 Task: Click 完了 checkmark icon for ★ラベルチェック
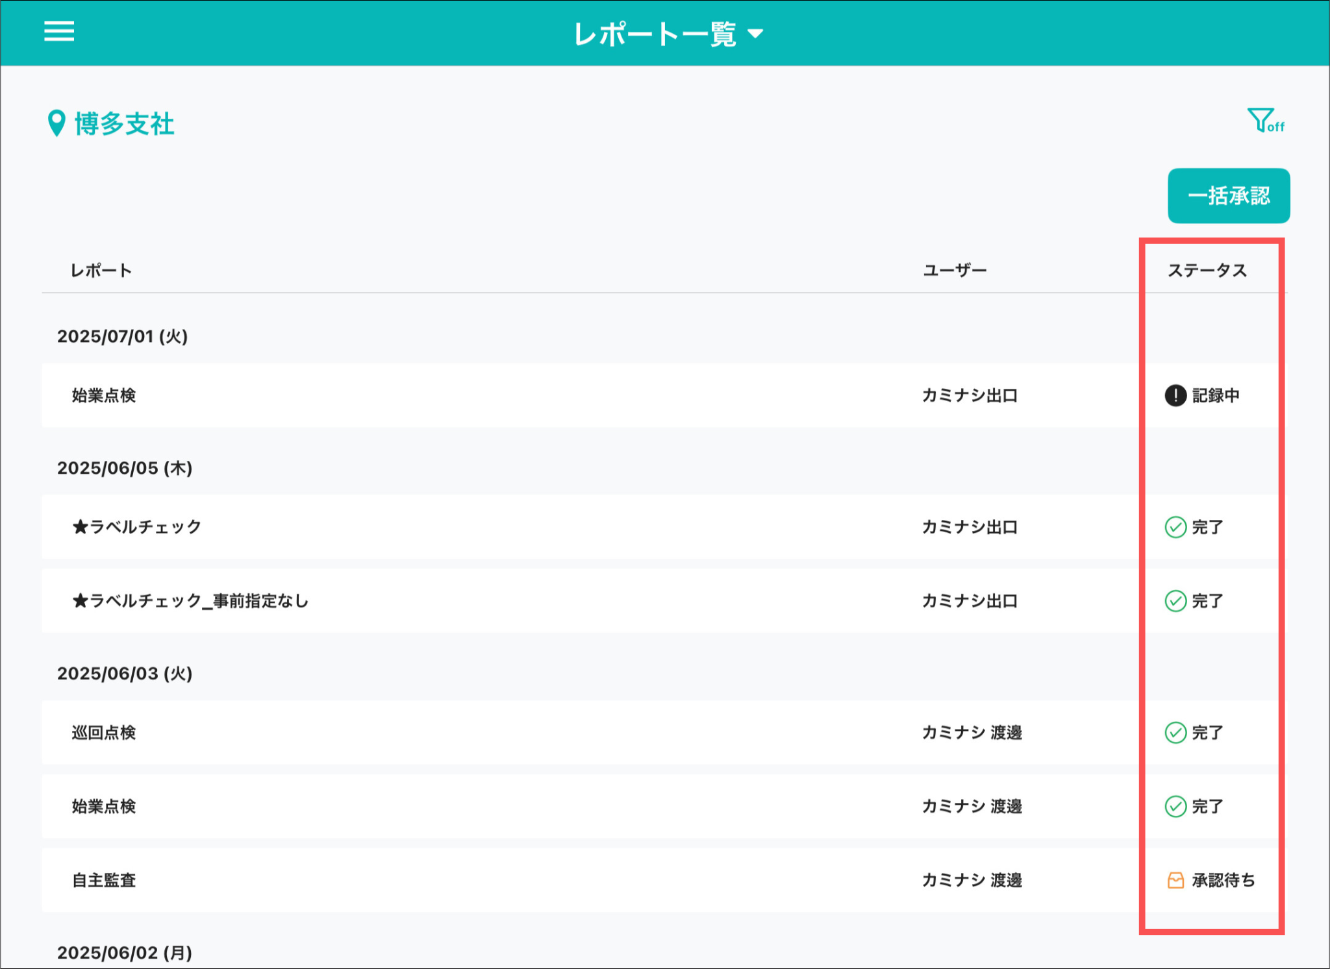click(x=1175, y=527)
